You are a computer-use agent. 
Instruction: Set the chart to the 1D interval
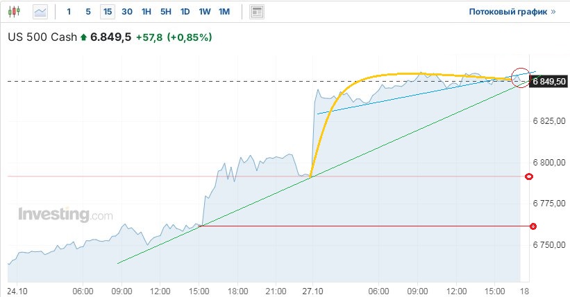(185, 12)
